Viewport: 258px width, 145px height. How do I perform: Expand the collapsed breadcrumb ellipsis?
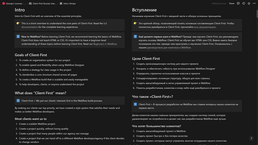tap(25, 4)
